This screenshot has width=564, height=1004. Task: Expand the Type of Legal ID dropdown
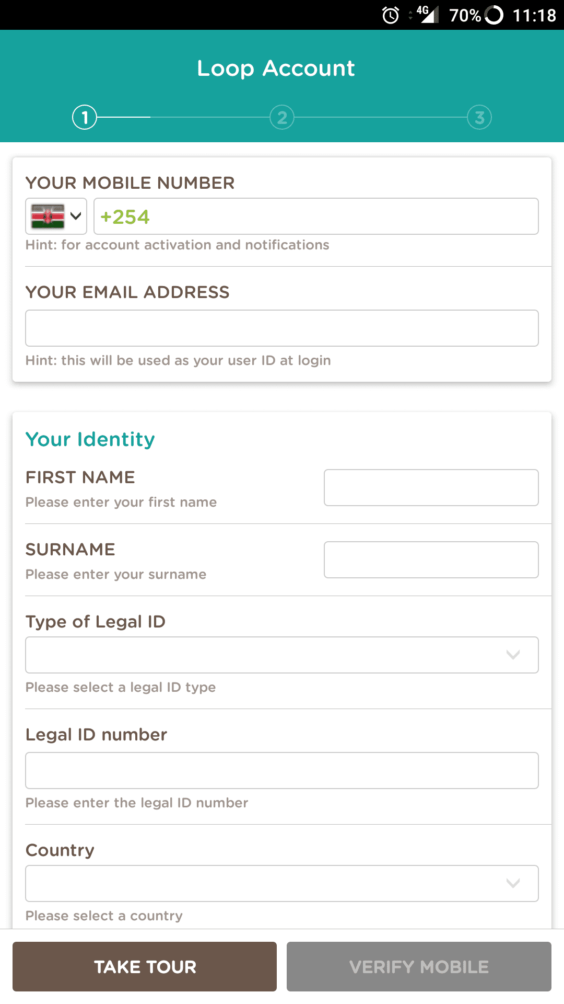coord(282,655)
